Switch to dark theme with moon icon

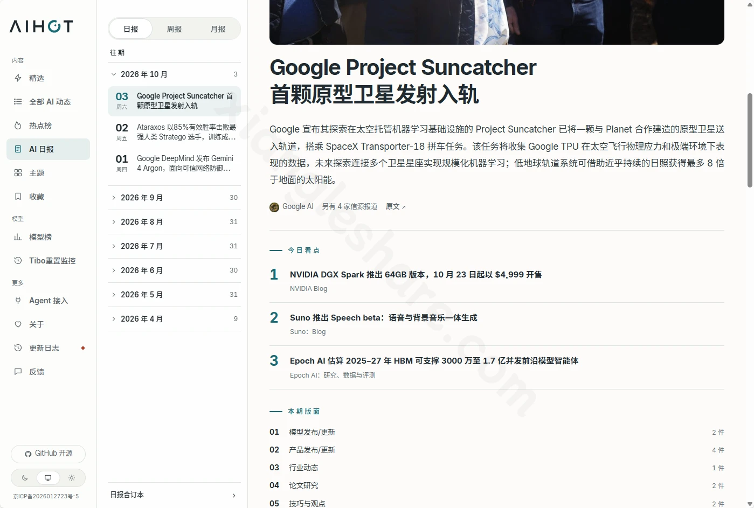click(25, 478)
